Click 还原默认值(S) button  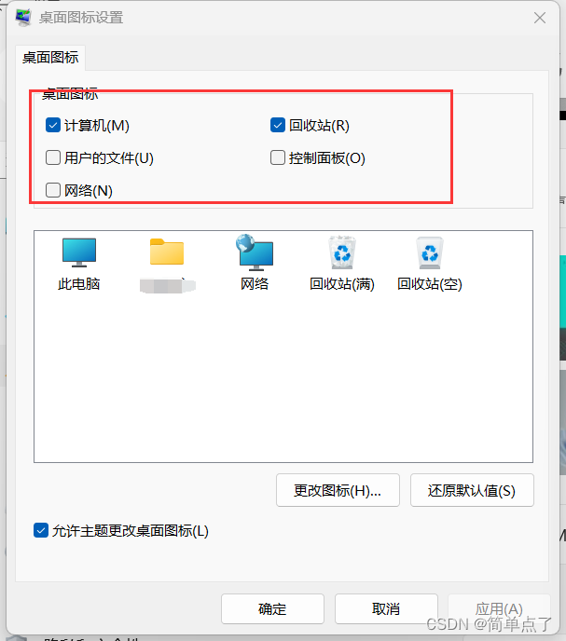point(472,490)
